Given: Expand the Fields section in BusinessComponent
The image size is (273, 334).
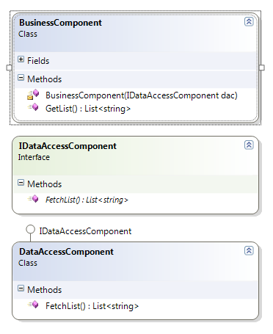Looking at the screenshot, I should [x=21, y=59].
